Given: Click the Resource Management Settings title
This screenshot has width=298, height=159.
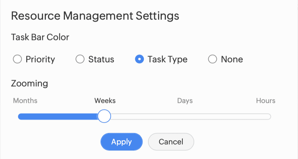Looking at the screenshot, I should tap(95, 16).
